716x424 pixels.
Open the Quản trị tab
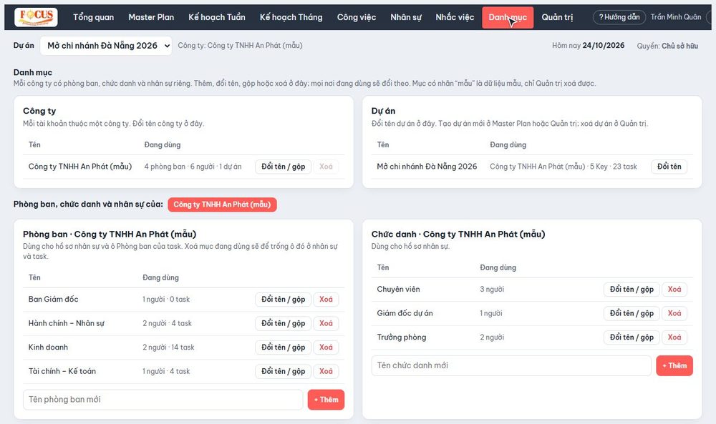pos(557,17)
